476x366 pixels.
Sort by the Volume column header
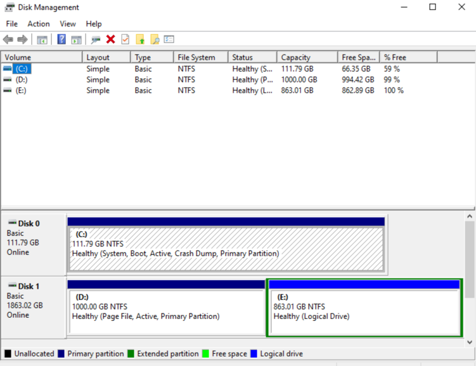[x=42, y=58]
